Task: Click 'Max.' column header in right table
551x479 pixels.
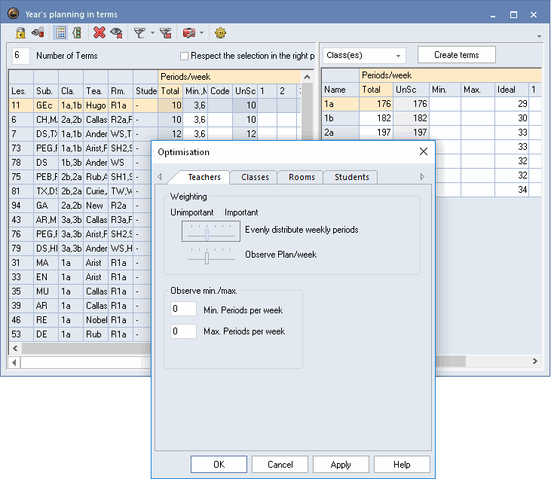Action: (478, 90)
